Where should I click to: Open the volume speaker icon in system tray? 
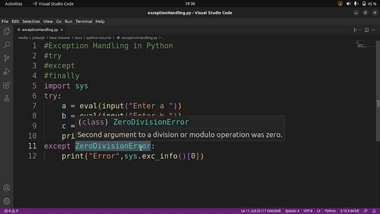pyautogui.click(x=349, y=4)
